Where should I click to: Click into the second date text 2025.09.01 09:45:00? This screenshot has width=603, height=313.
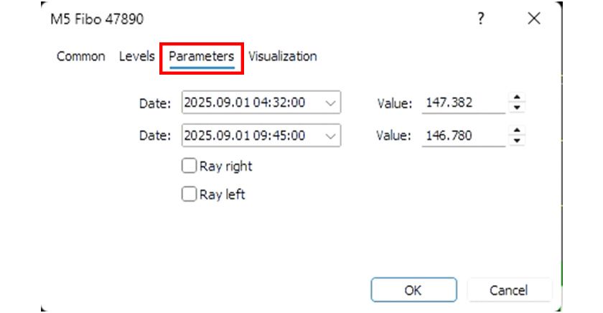[x=245, y=135]
